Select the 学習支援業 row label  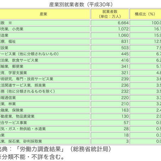[18, 73]
